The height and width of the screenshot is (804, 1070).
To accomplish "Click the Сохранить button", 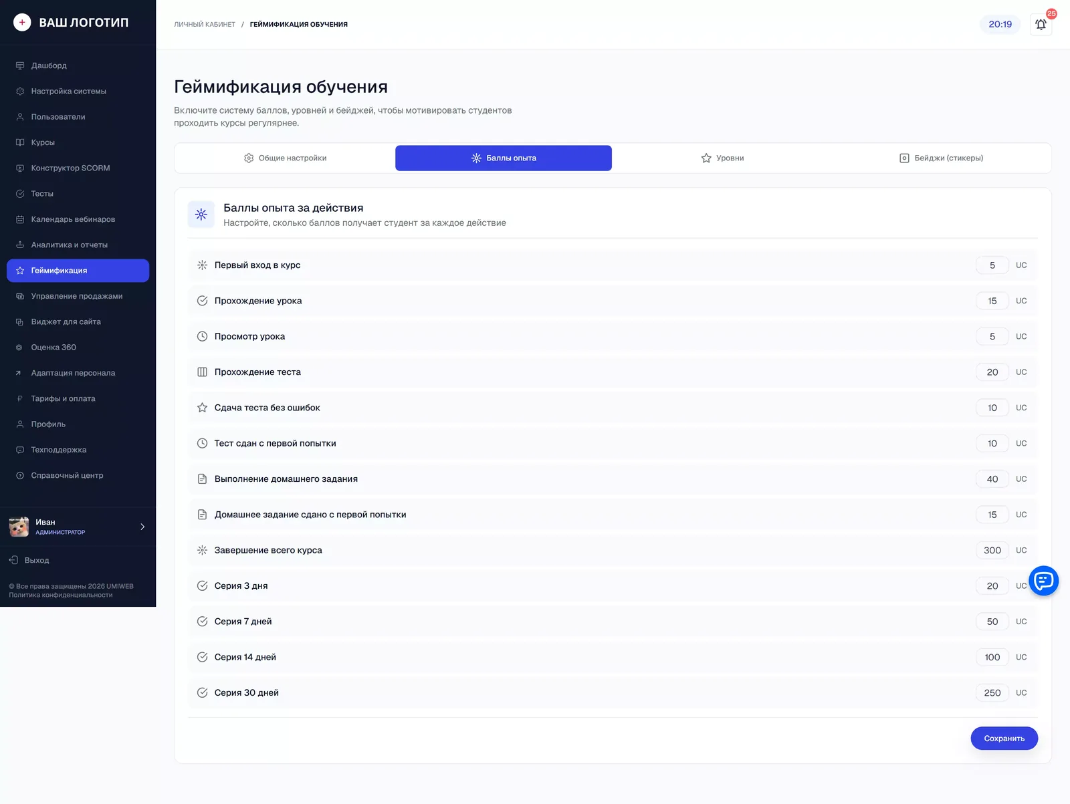I will pyautogui.click(x=1004, y=739).
